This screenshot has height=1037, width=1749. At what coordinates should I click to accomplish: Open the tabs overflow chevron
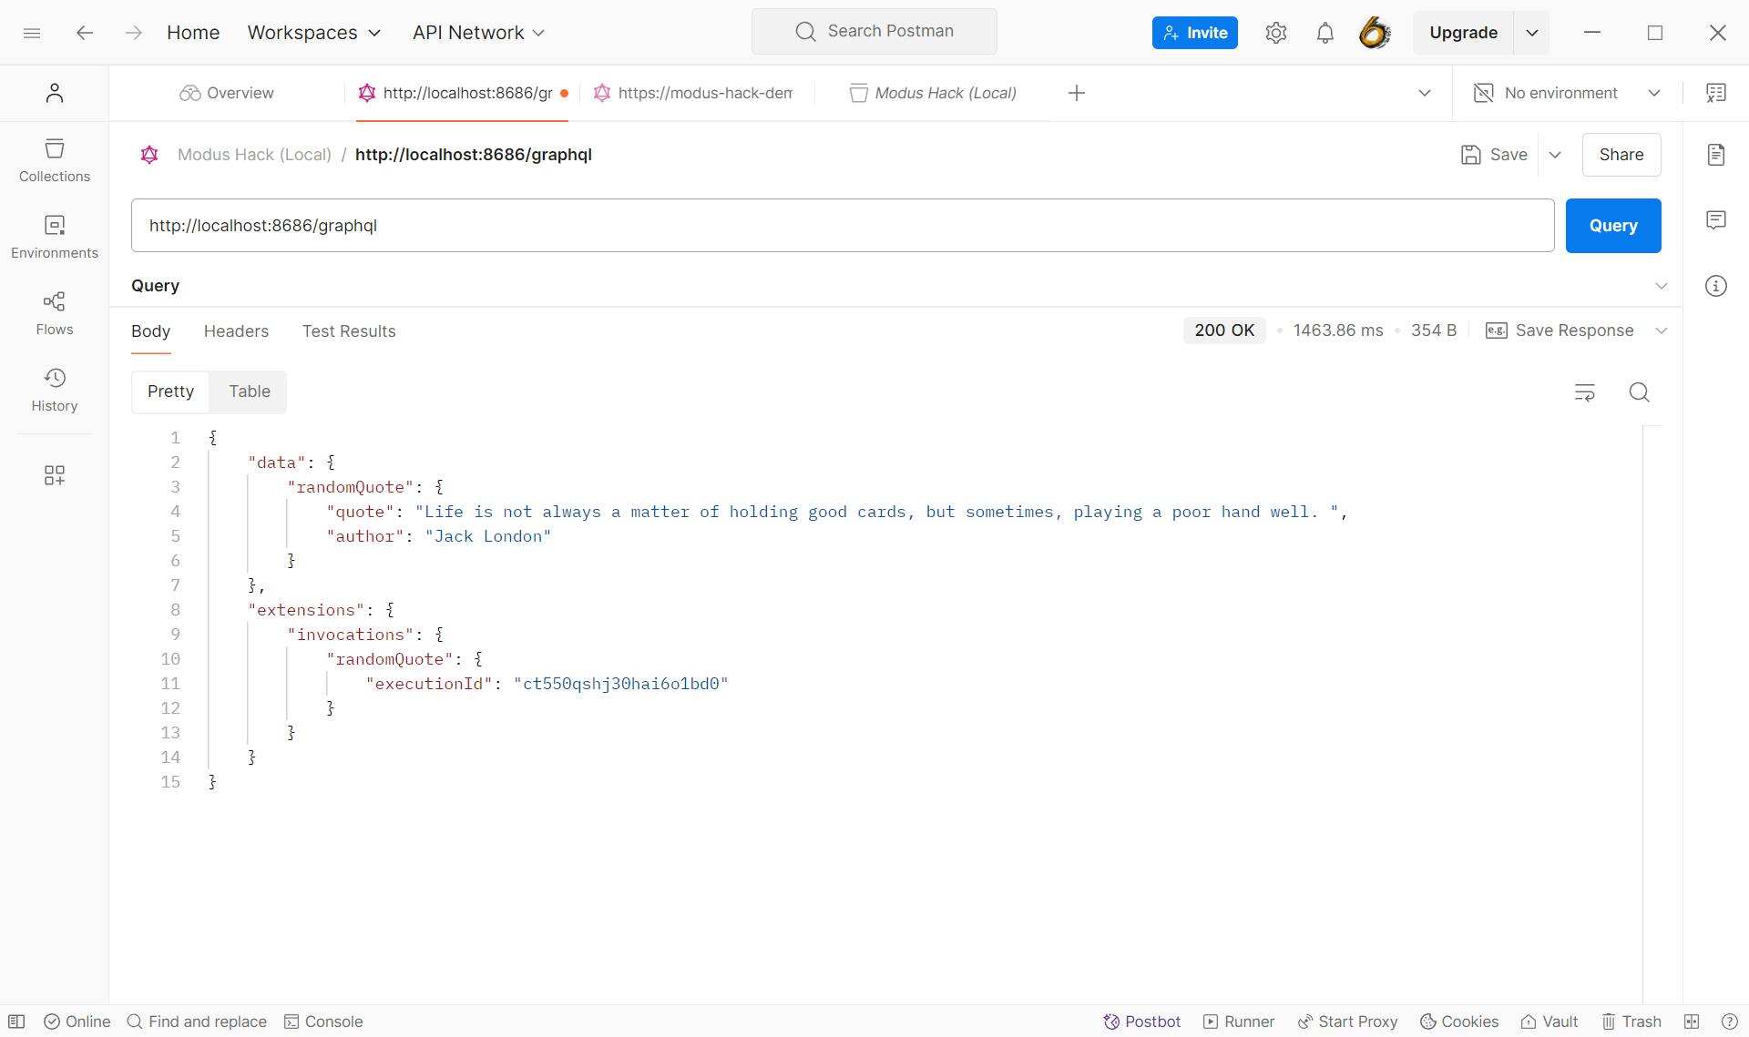[x=1425, y=93]
